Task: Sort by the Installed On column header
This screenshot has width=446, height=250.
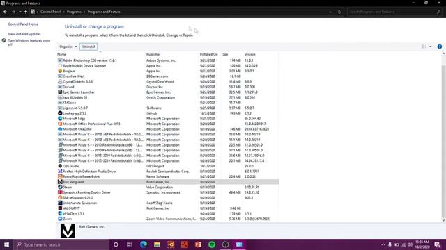Action: (x=210, y=54)
